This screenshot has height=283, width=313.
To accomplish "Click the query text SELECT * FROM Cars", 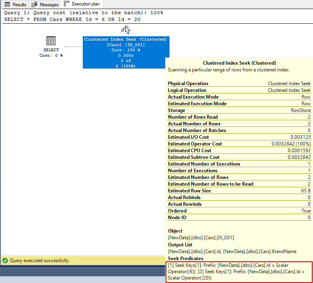I will [x=72, y=19].
